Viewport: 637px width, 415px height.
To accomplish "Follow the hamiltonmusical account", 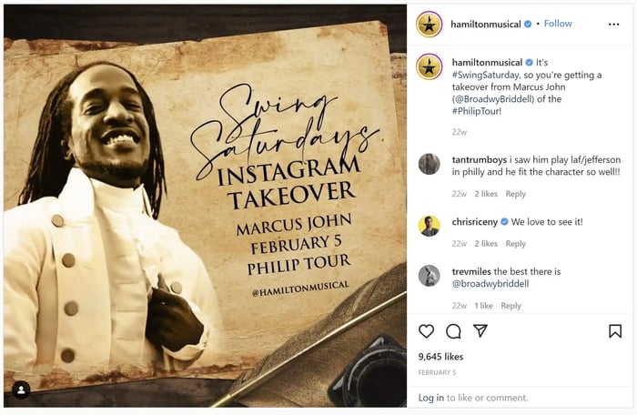I will 558,24.
